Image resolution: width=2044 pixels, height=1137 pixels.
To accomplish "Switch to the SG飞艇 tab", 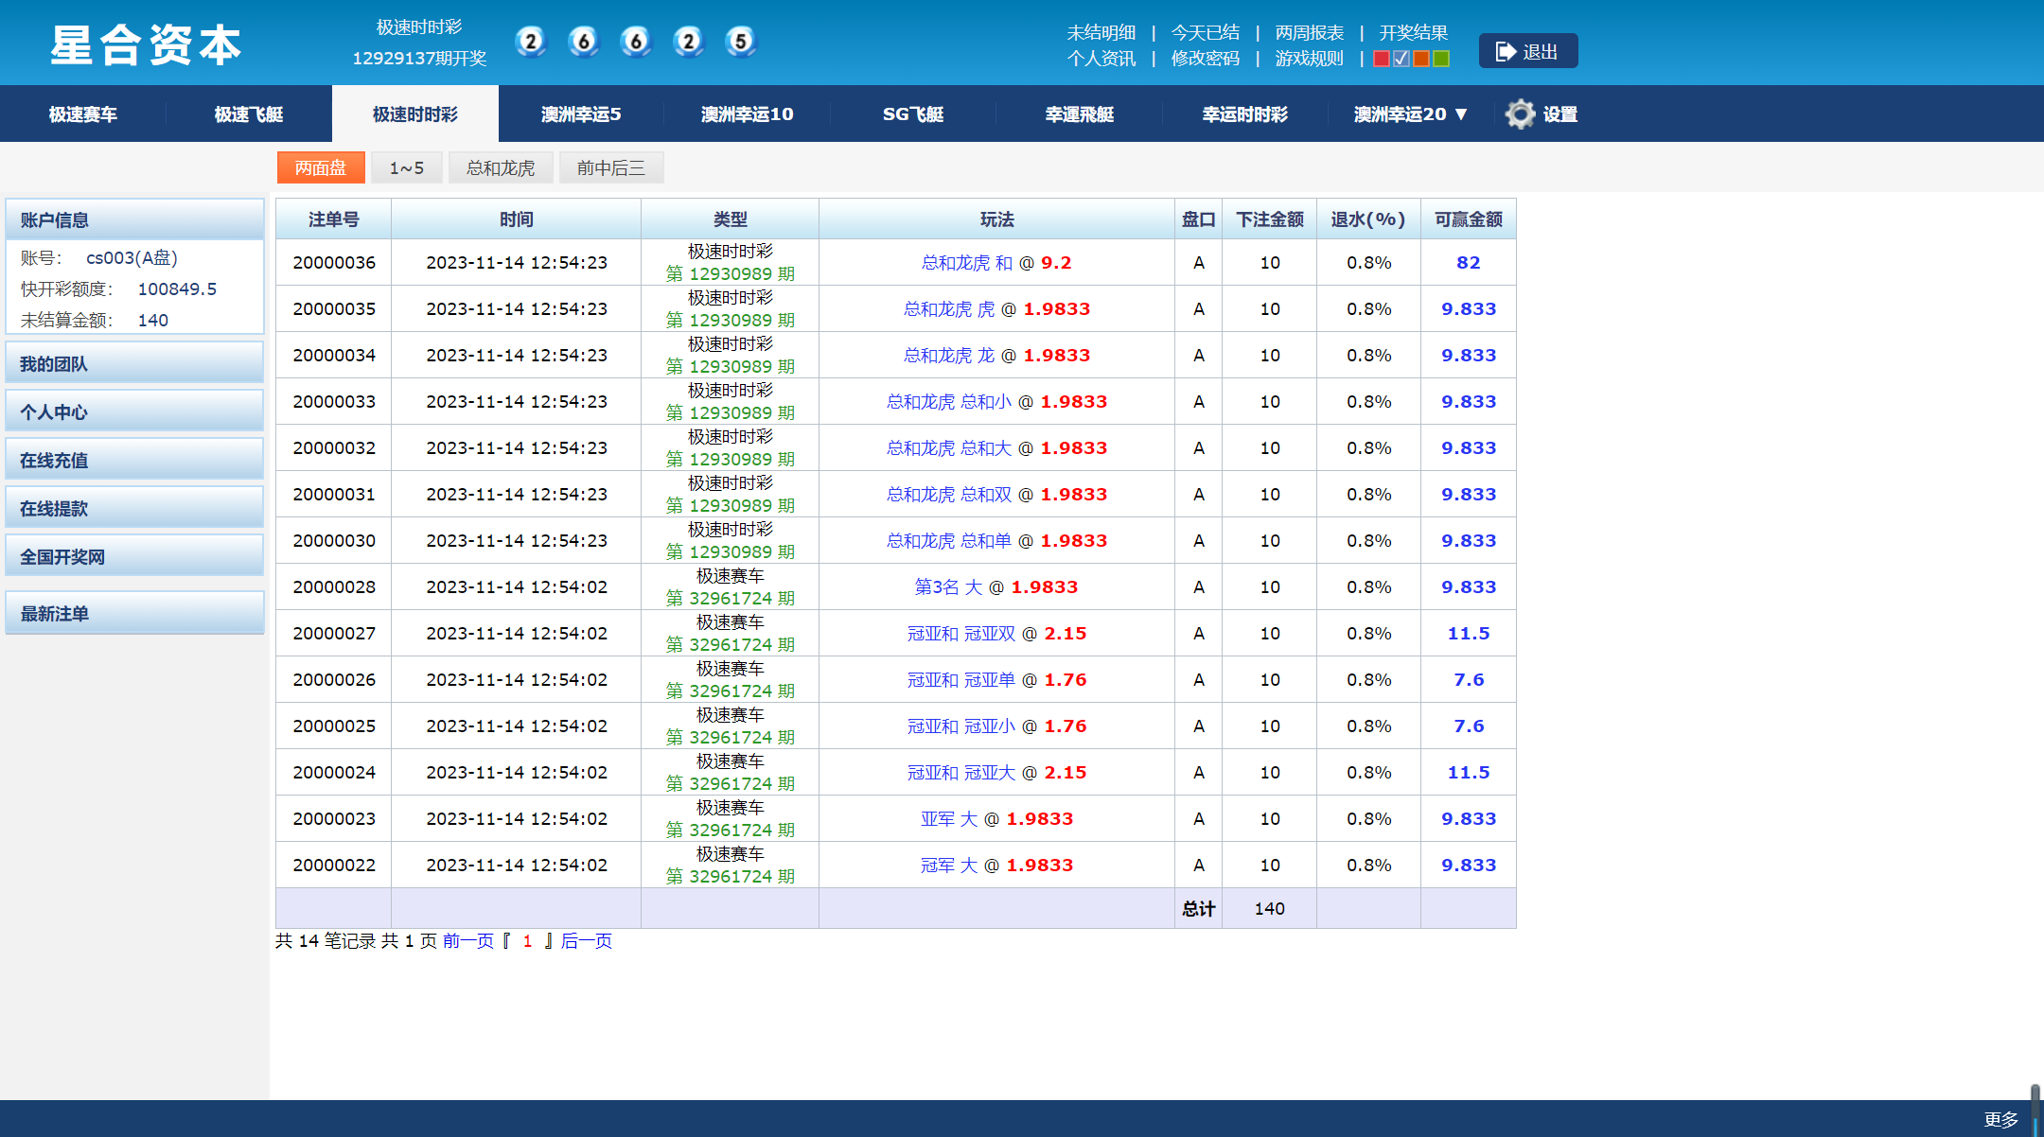I will click(x=913, y=114).
